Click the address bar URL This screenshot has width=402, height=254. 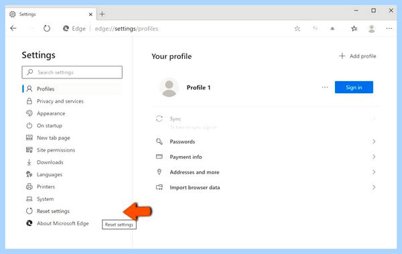(127, 28)
